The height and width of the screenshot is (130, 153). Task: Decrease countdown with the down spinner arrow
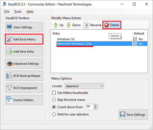(95, 108)
